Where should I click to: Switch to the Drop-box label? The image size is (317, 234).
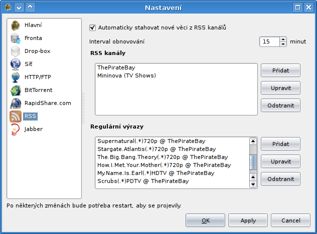coord(38,51)
